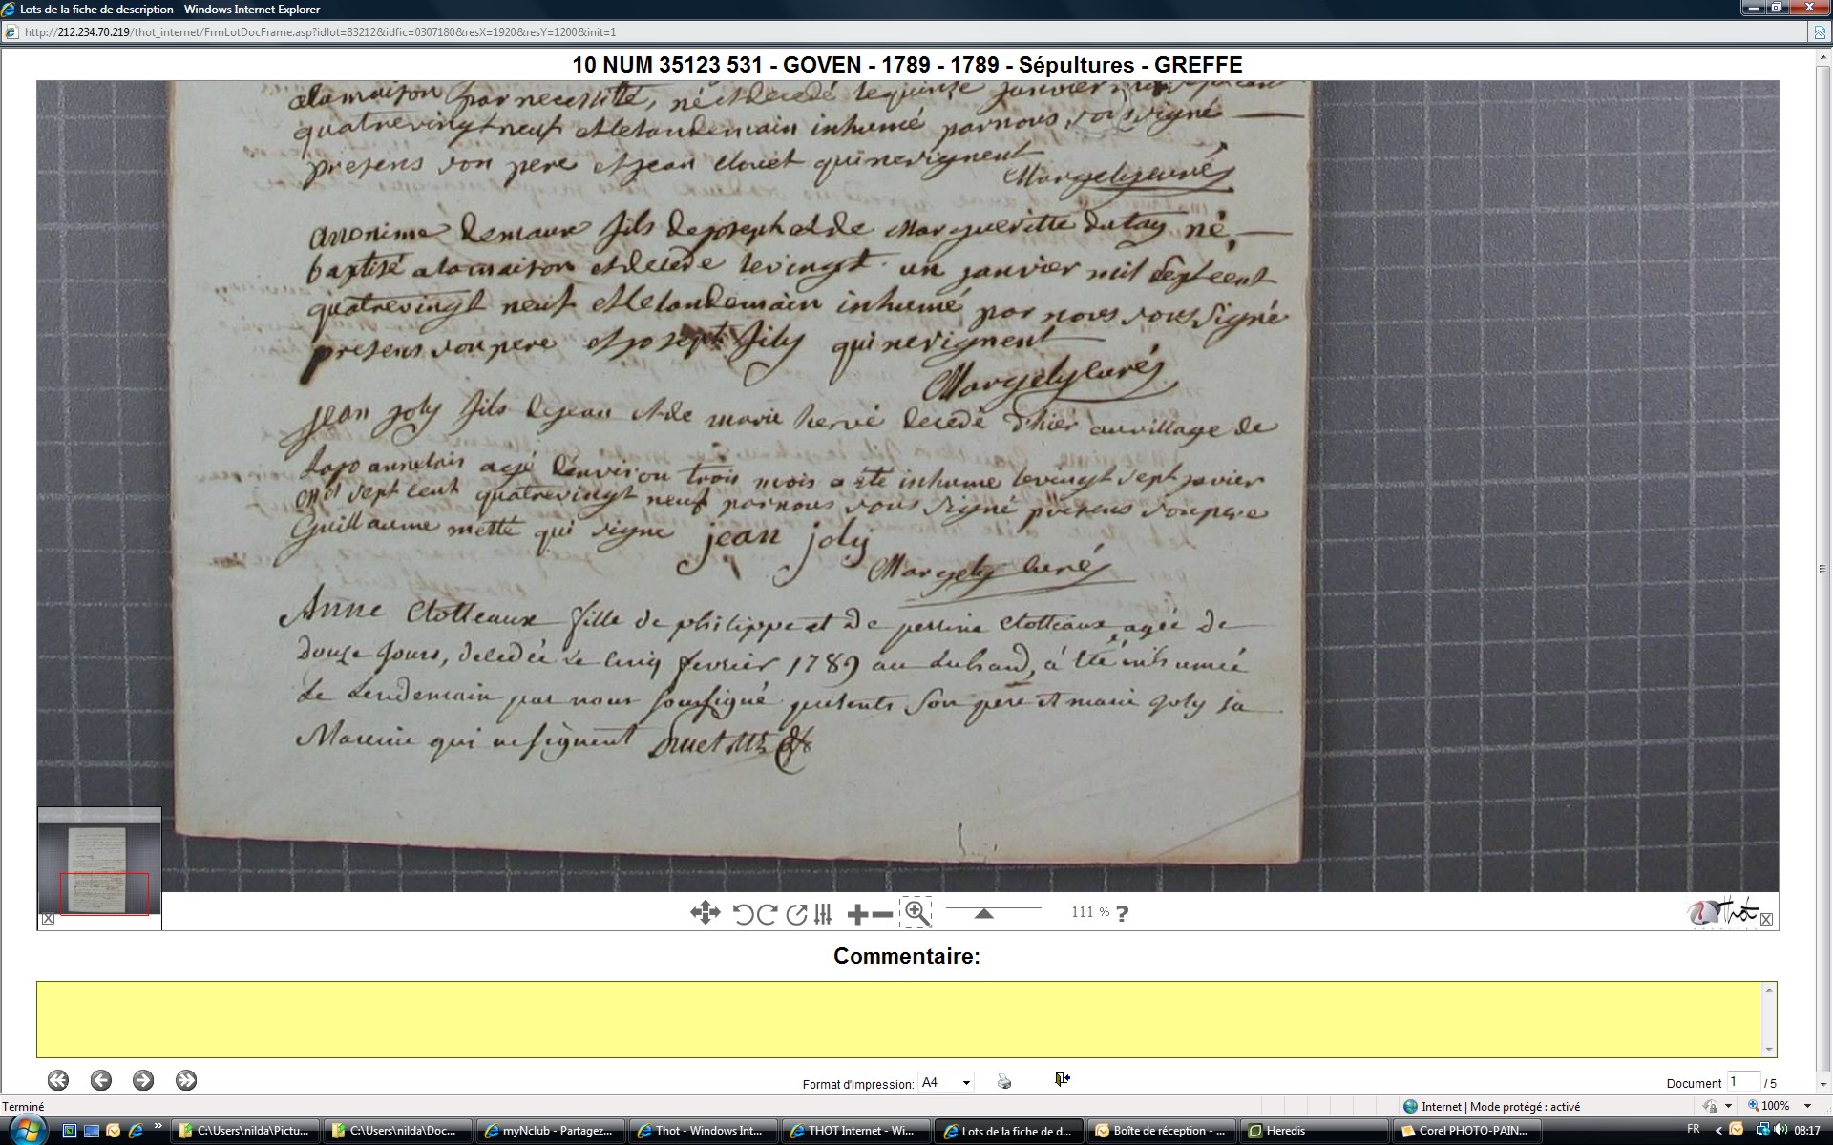Zoom out with the minus icon

[883, 914]
